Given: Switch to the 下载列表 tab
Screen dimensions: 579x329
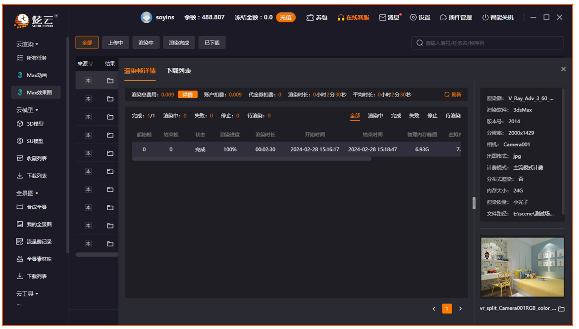Looking at the screenshot, I should [x=178, y=71].
